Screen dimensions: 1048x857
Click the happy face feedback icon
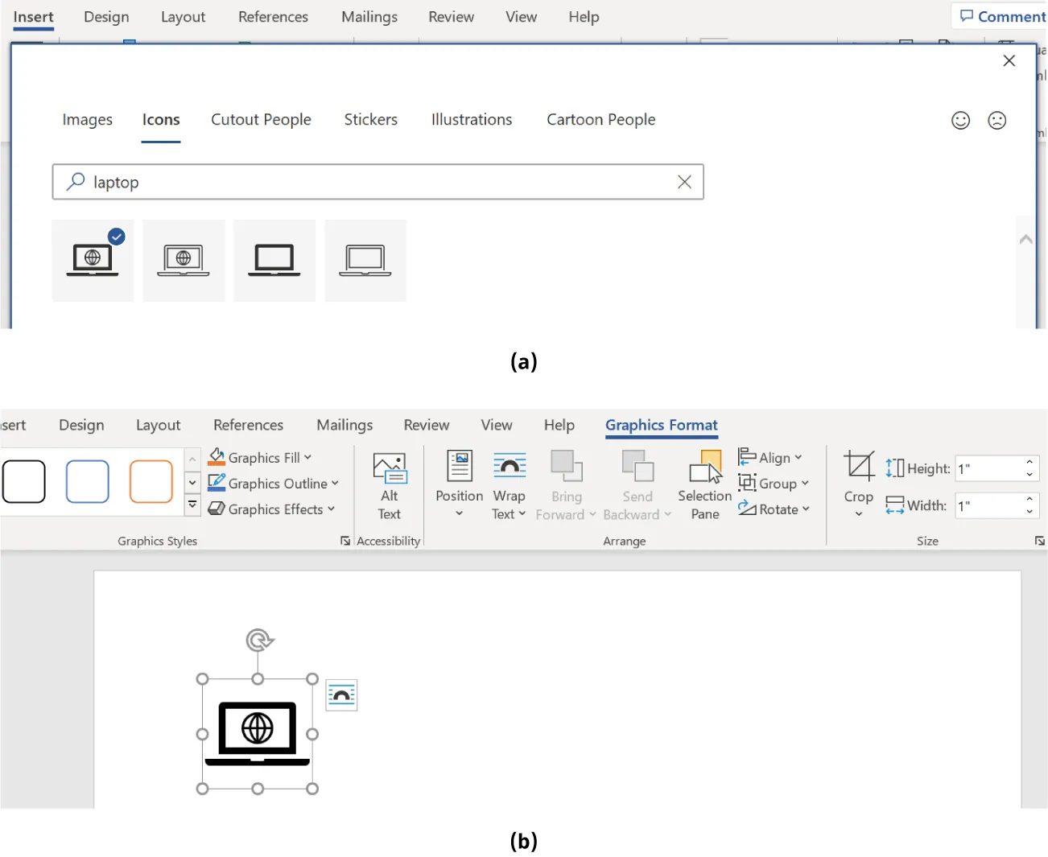[960, 120]
